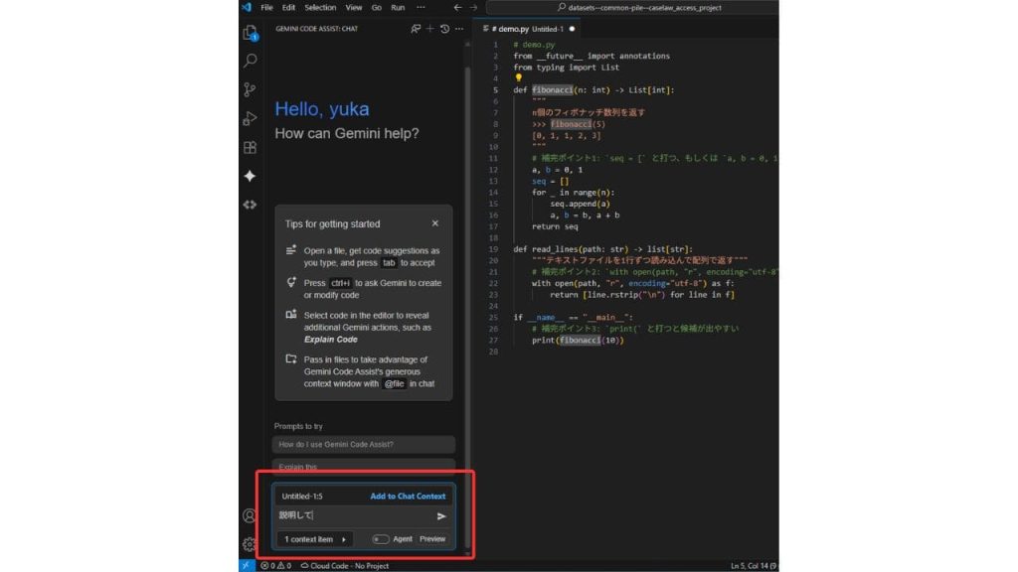Click the send arrow in chat input
Screen dimensions: 1018x572
(x=441, y=516)
